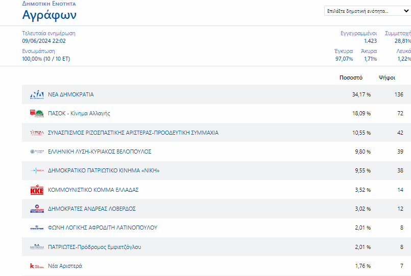Click the 136 votes value
411x276 pixels.
[x=399, y=94]
